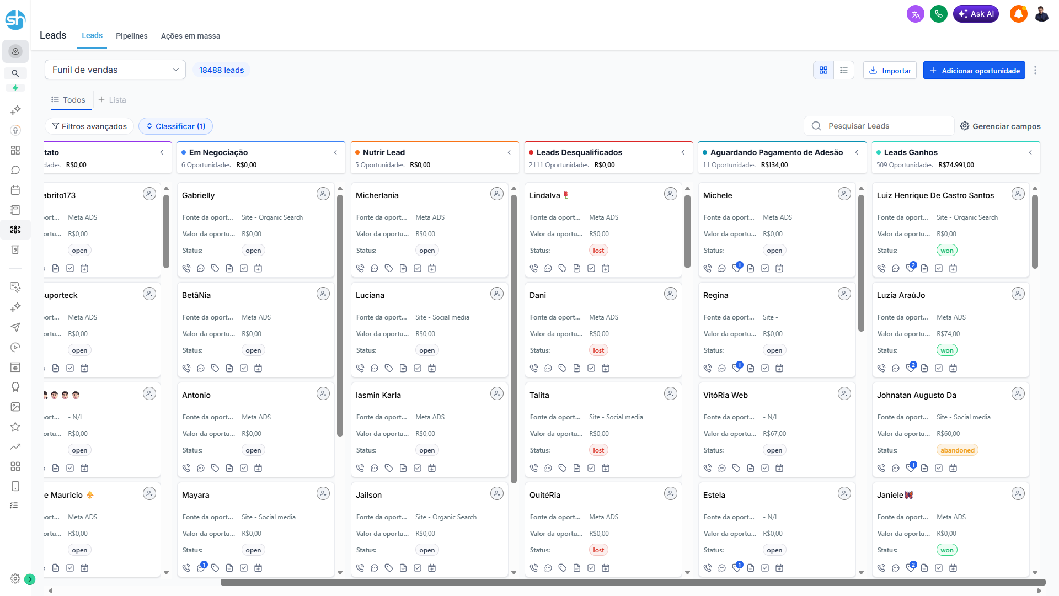Click Gerenciar campos
Viewport: 1059px width, 596px height.
(x=1001, y=126)
